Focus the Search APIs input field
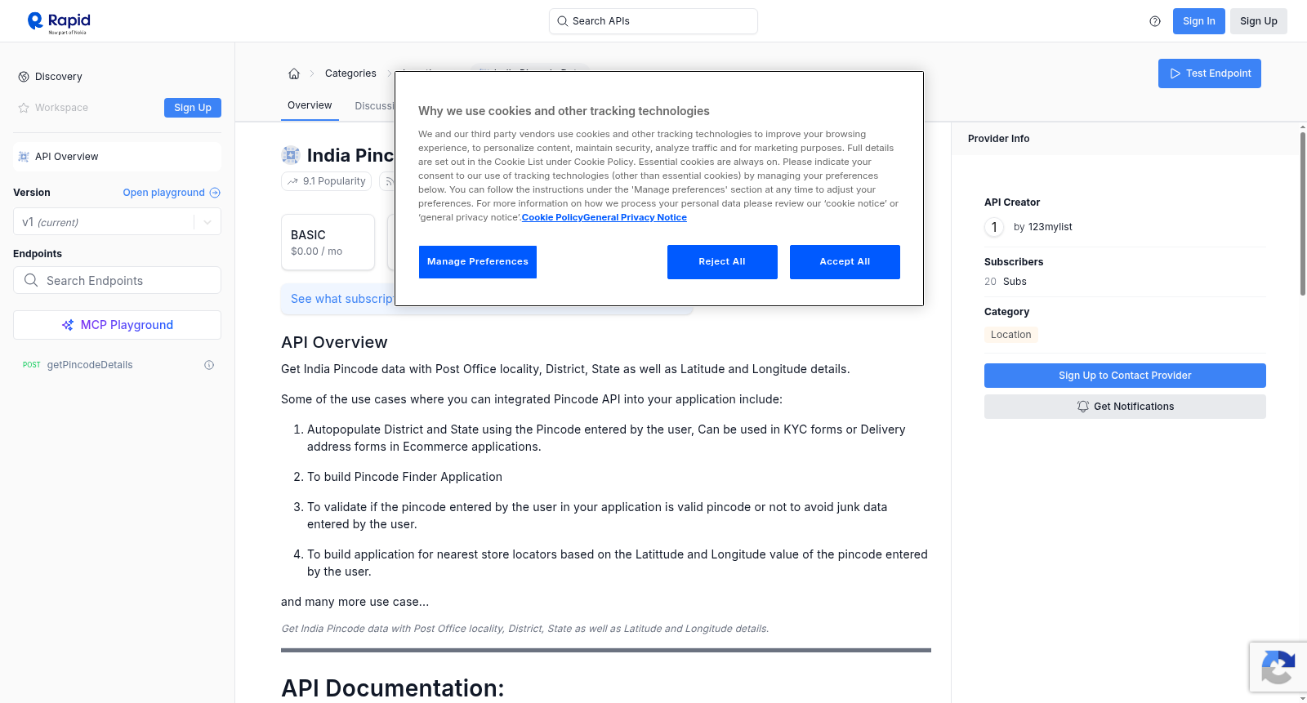The height and width of the screenshot is (703, 1307). coord(653,21)
